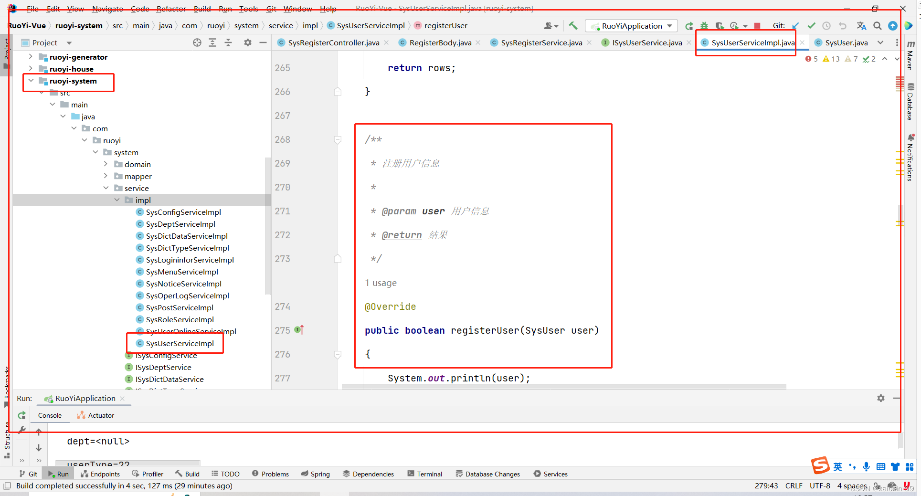Screen dimensions: 921x496
Task: Open the Tools menu
Action: [248, 9]
